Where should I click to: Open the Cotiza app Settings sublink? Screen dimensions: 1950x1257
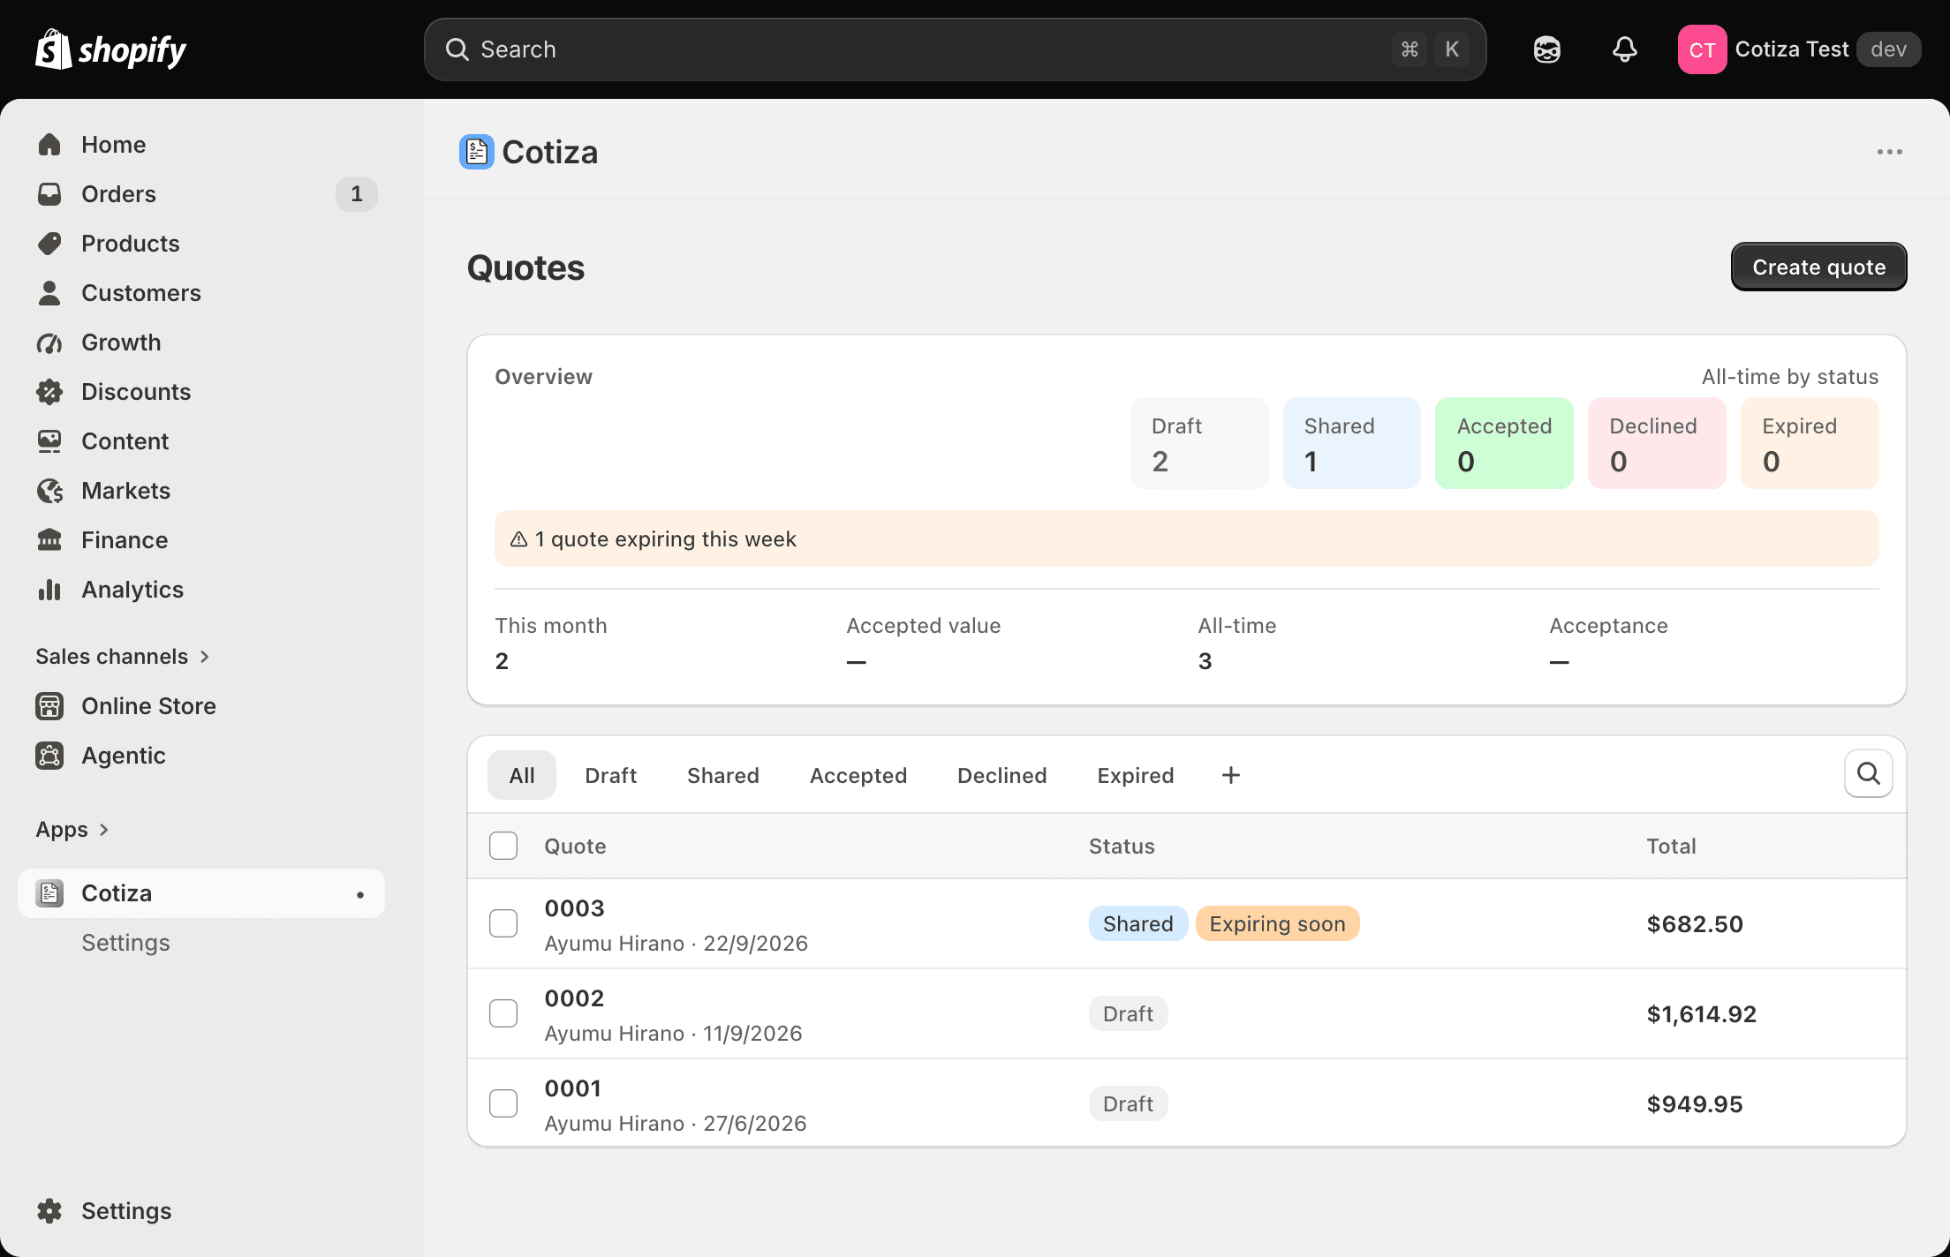pyautogui.click(x=125, y=943)
